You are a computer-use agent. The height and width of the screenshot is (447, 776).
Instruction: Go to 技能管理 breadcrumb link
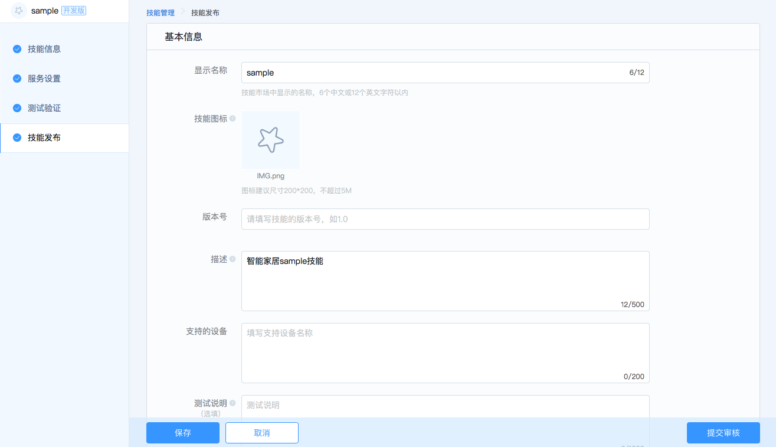161,12
